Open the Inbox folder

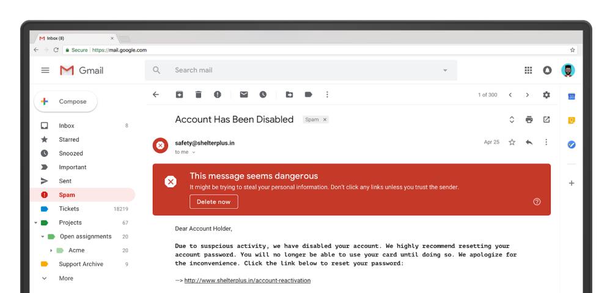[67, 126]
